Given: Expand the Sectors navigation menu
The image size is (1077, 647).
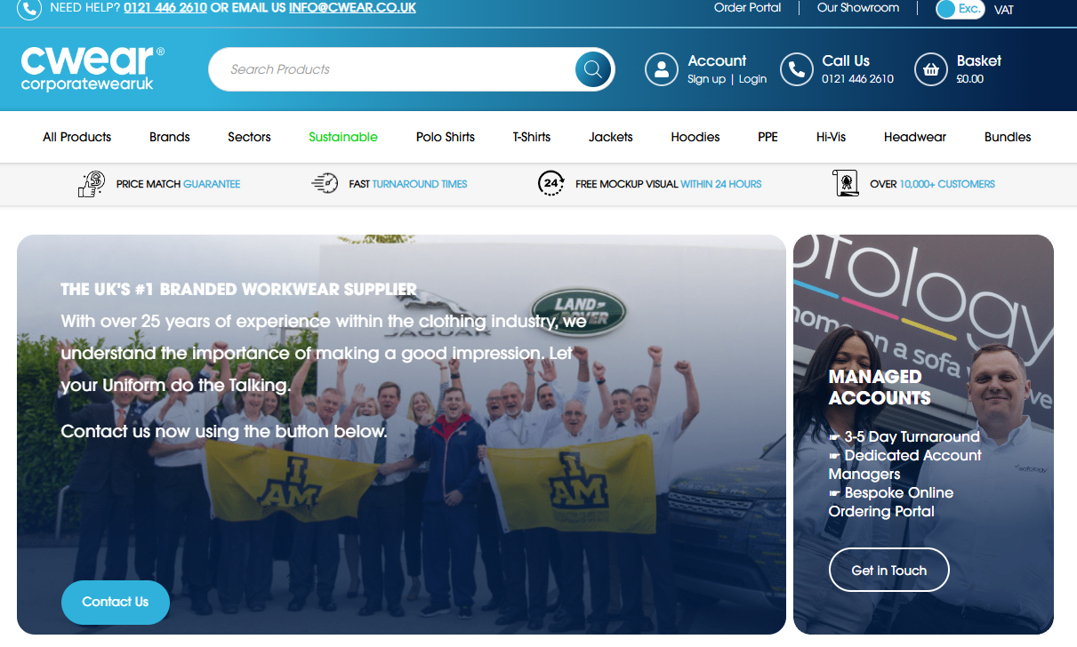Looking at the screenshot, I should tap(249, 137).
